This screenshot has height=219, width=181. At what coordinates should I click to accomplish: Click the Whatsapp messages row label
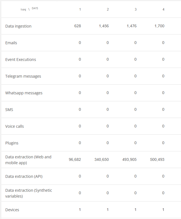[x=24, y=93]
